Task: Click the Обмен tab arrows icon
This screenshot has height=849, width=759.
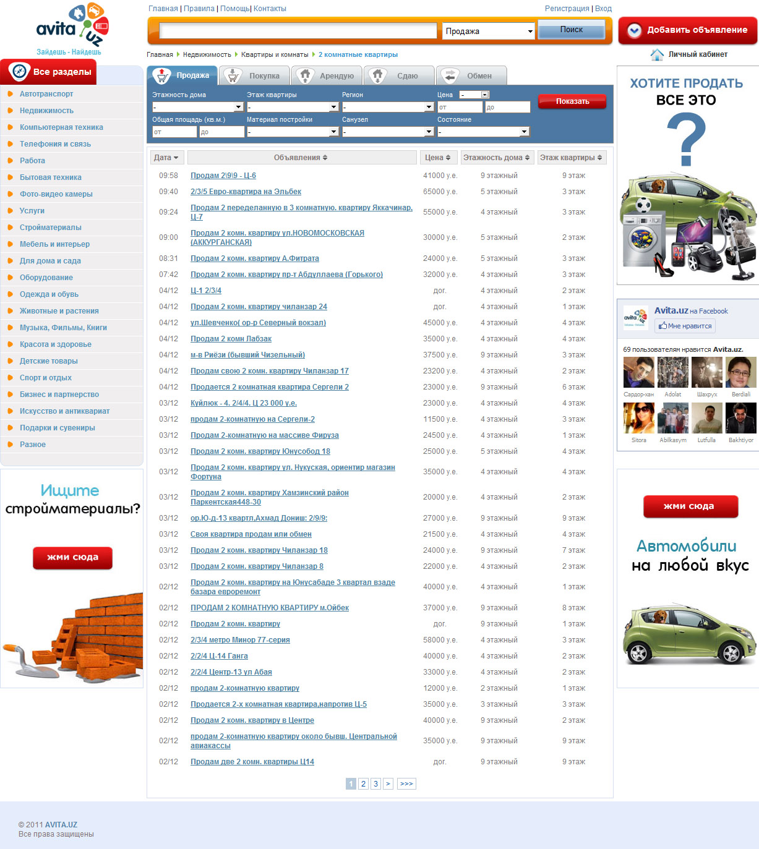Action: pyautogui.click(x=450, y=75)
